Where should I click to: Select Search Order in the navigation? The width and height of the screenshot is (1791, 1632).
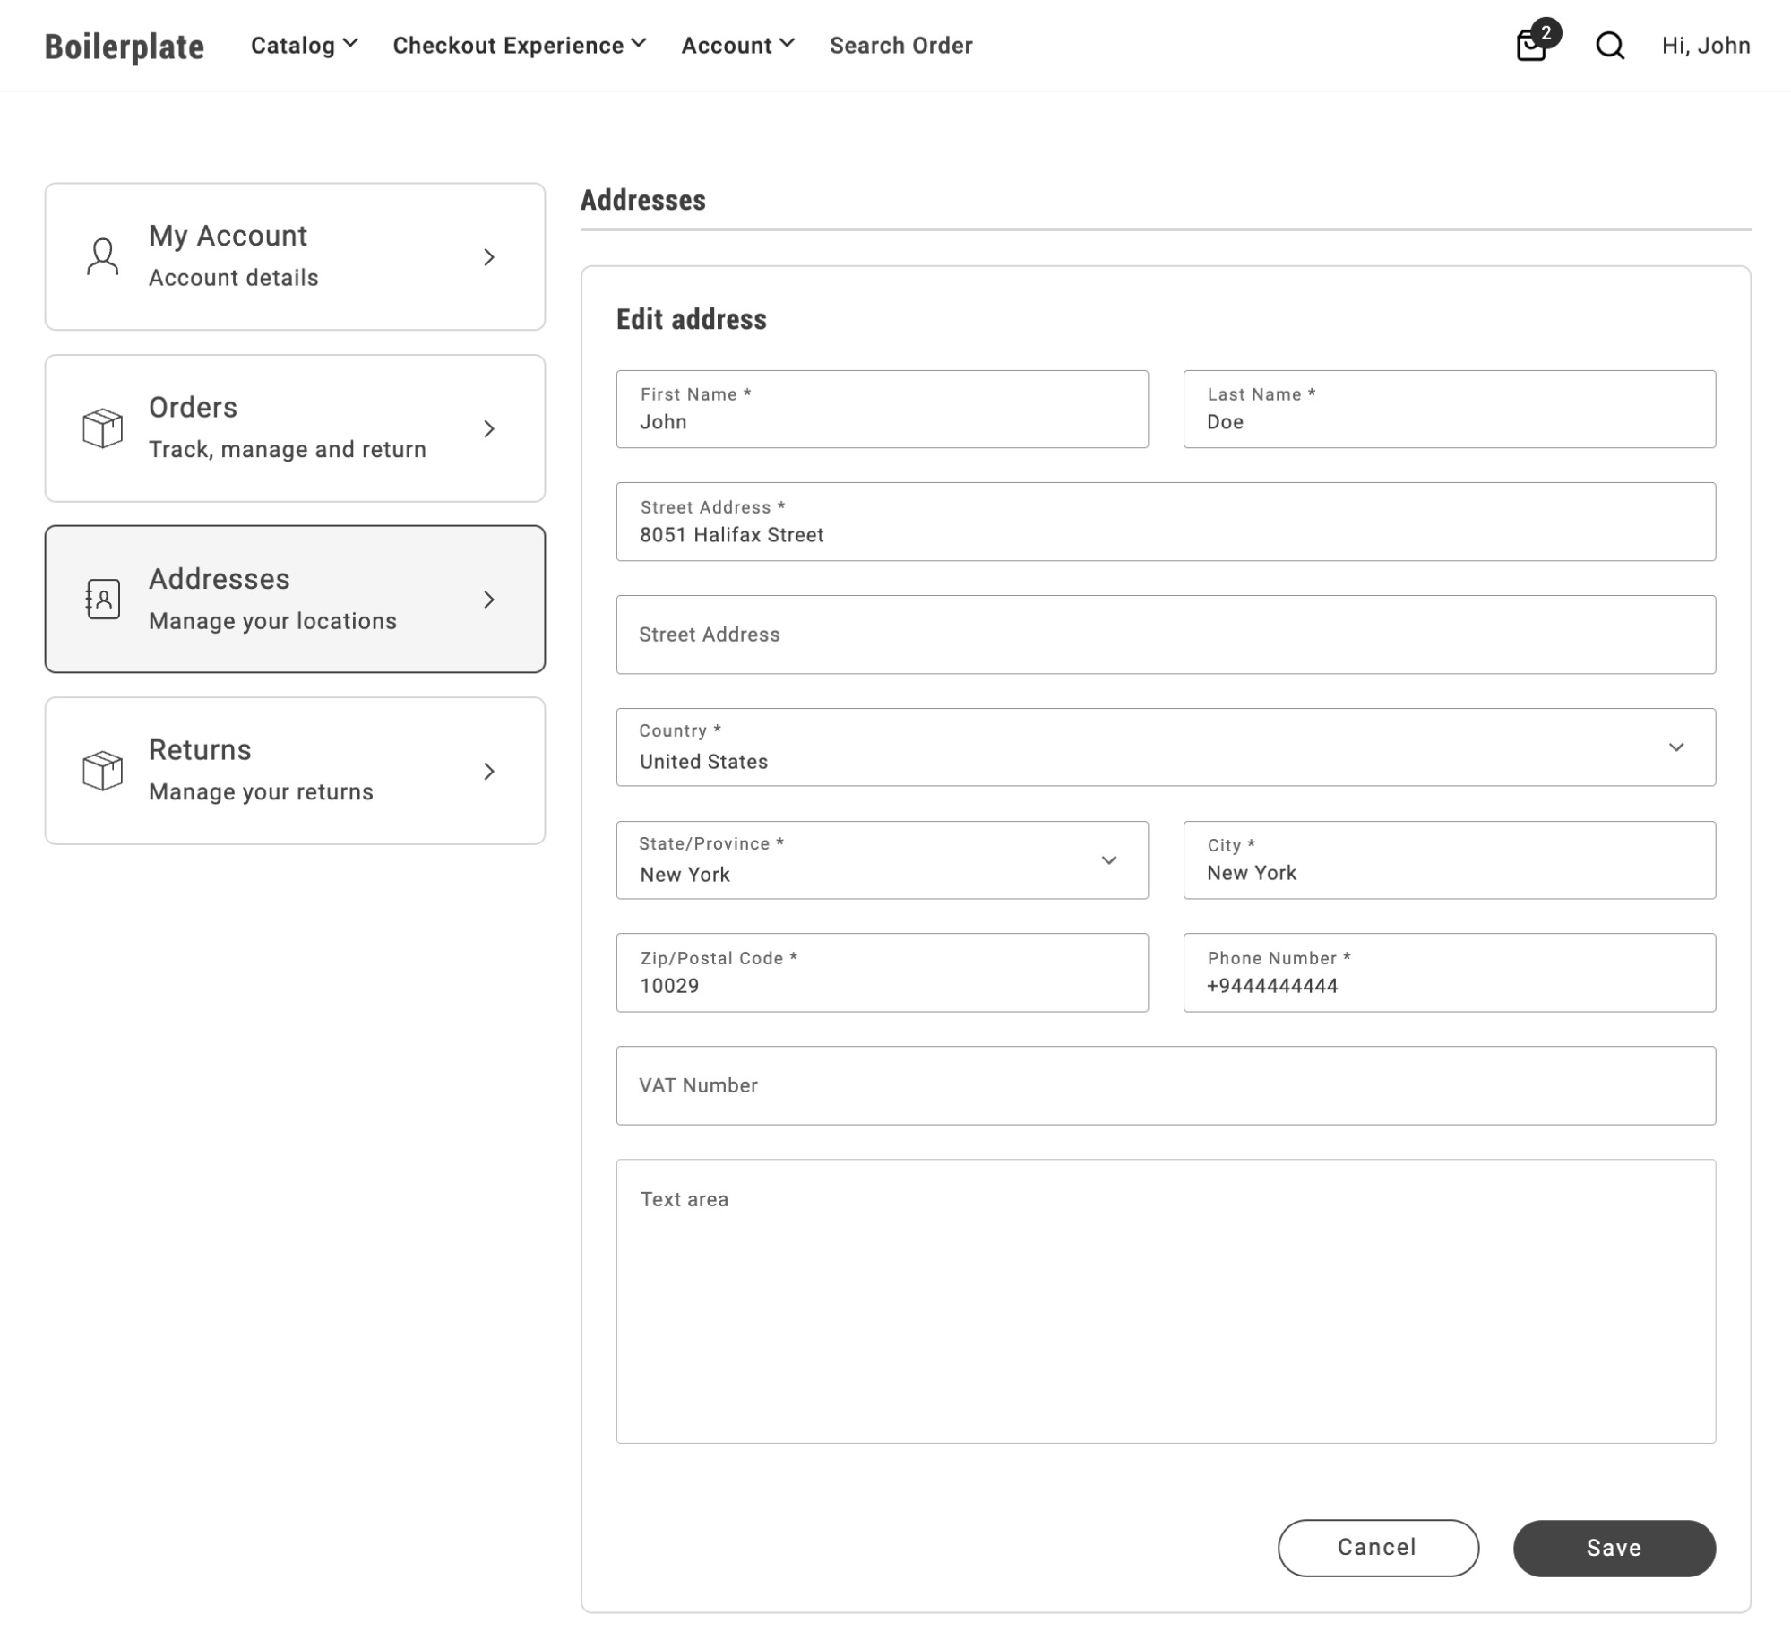pos(901,46)
